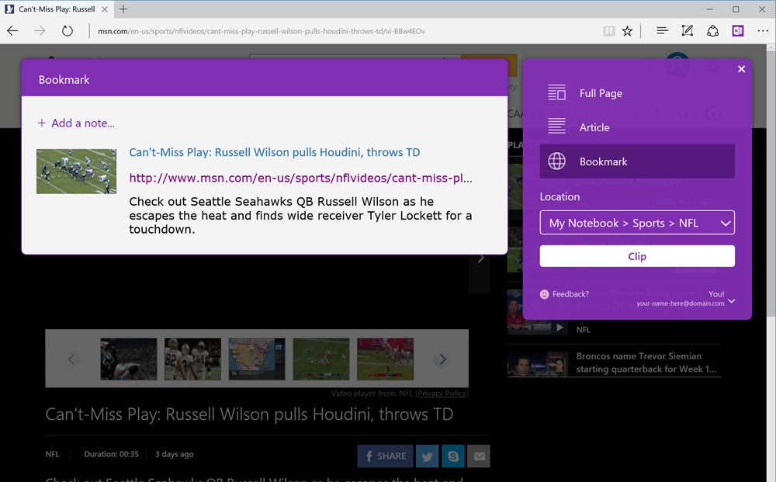This screenshot has width=776, height=482.
Task: Select fourth carousel thumbnail, green field
Action: (x=321, y=359)
